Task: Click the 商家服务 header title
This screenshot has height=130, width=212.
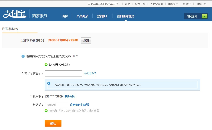Action: (x=40, y=16)
